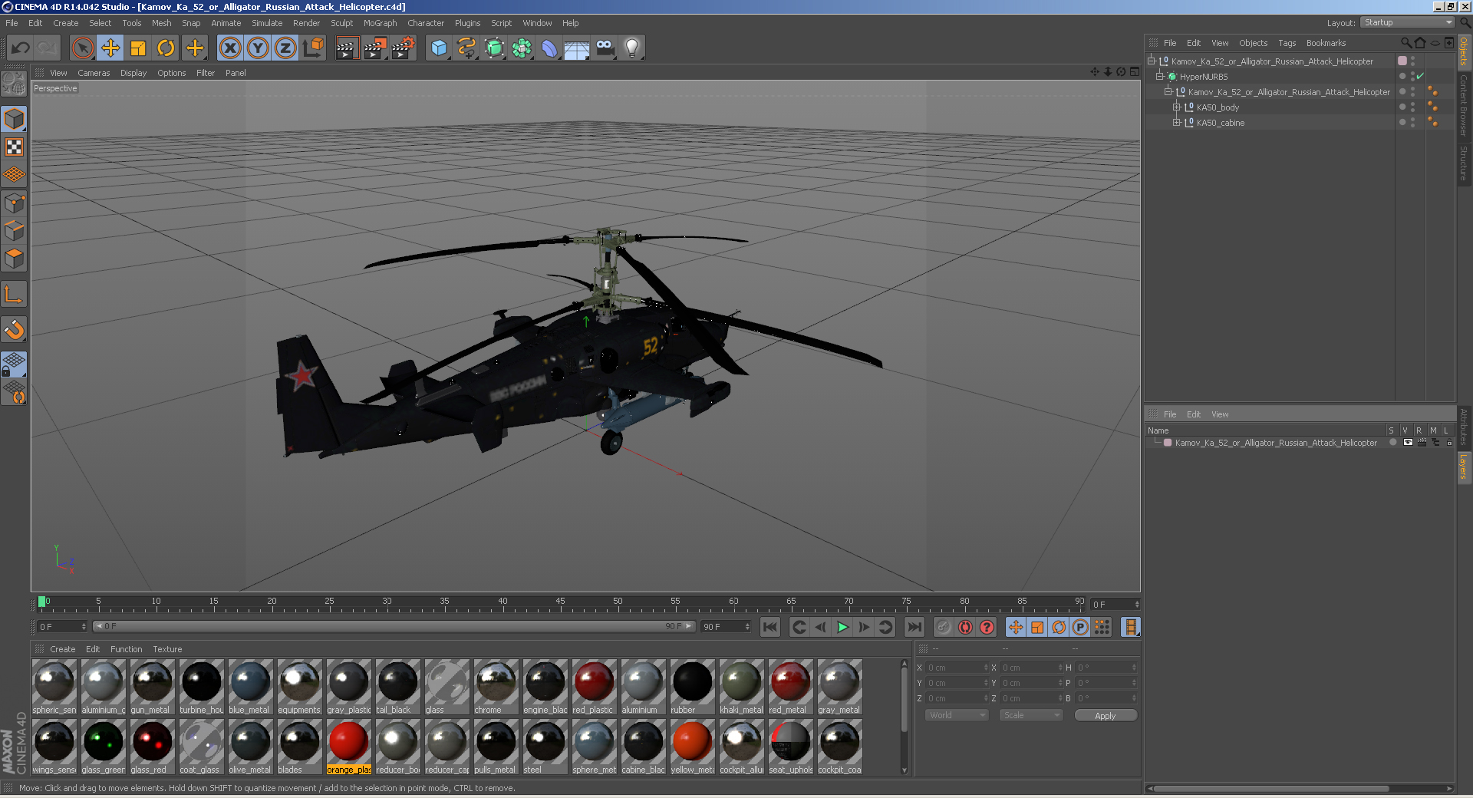This screenshot has width=1473, height=798.
Task: Select the red_plastic material
Action: click(x=593, y=687)
